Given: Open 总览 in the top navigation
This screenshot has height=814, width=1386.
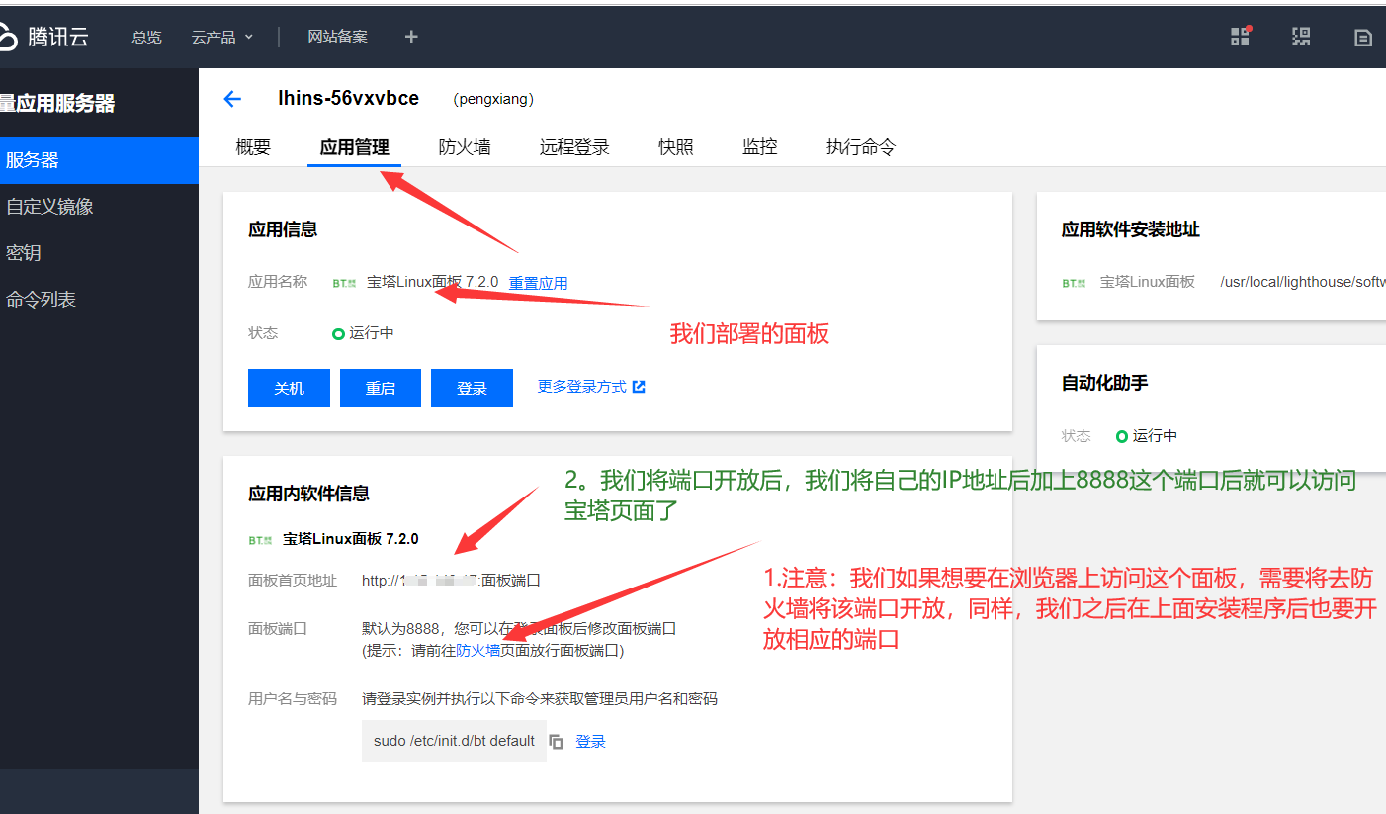Looking at the screenshot, I should pos(146,37).
